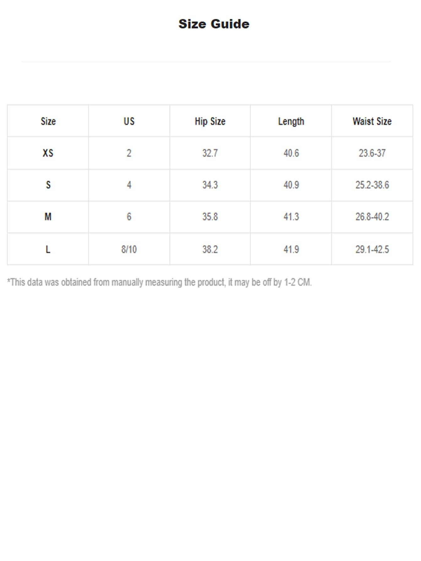This screenshot has width=421, height=561.
Task: Click the XS size row label
Action: pos(48,153)
